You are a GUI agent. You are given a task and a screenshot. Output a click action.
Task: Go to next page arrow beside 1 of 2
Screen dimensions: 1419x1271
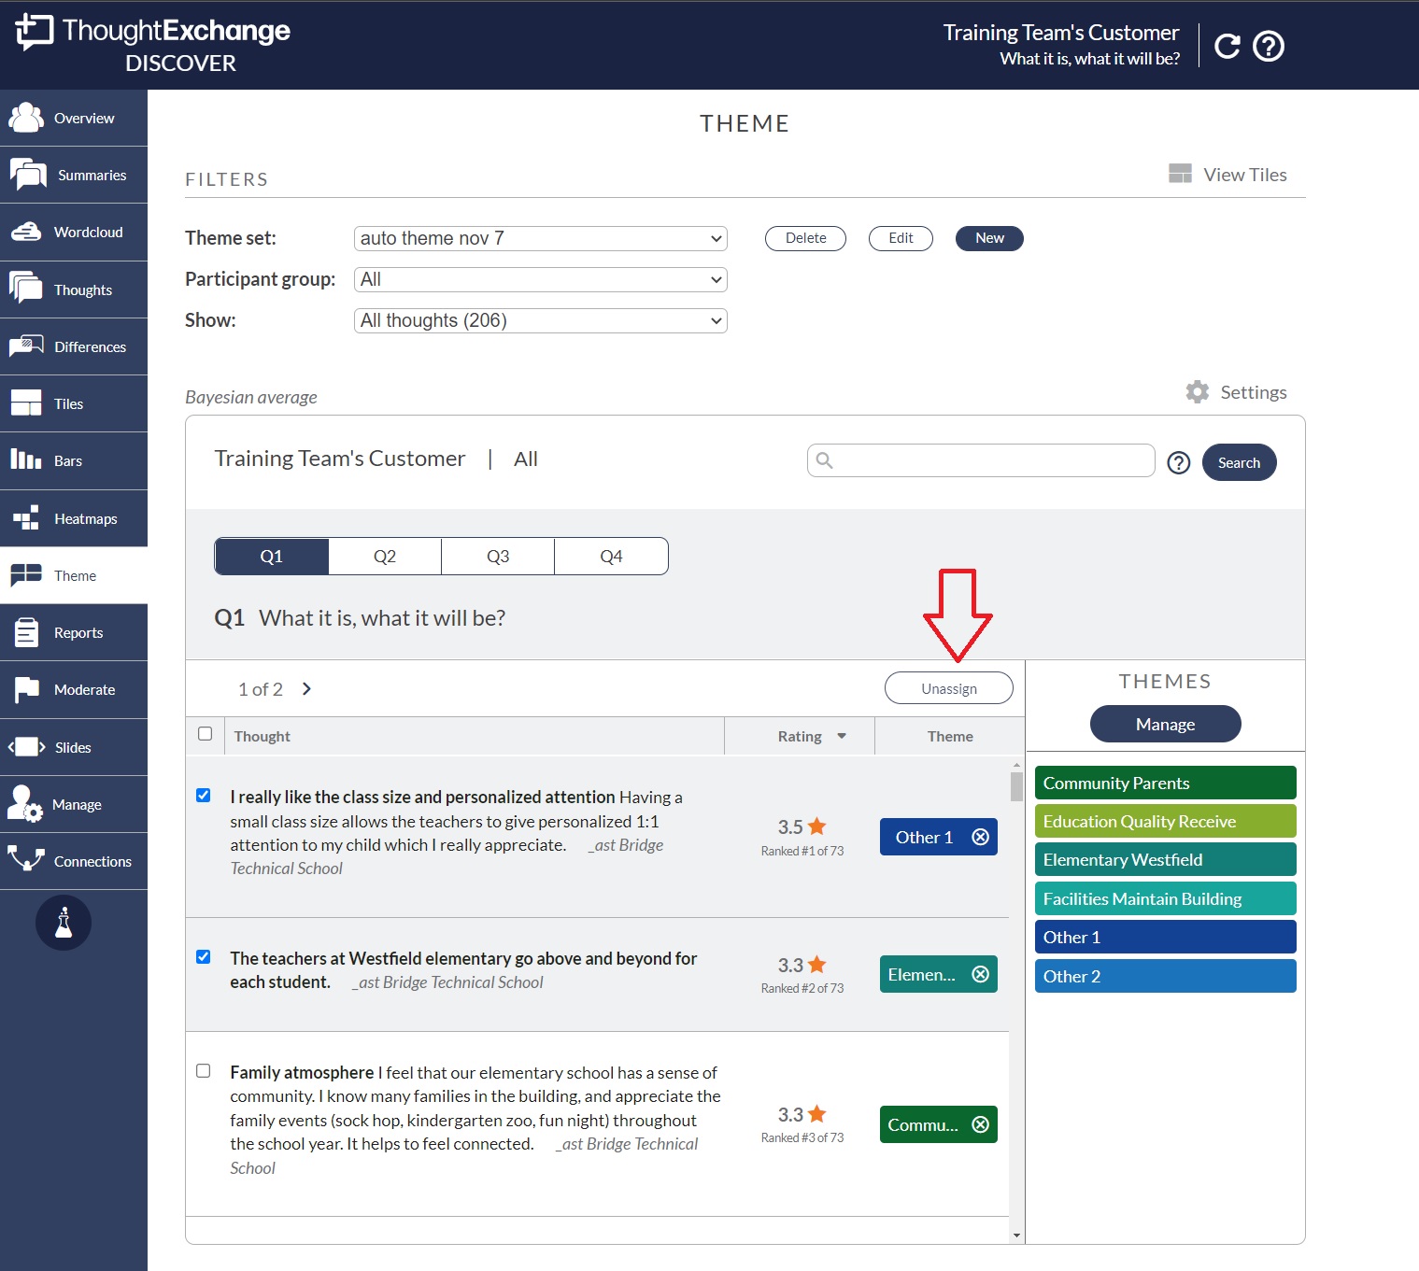coord(306,688)
